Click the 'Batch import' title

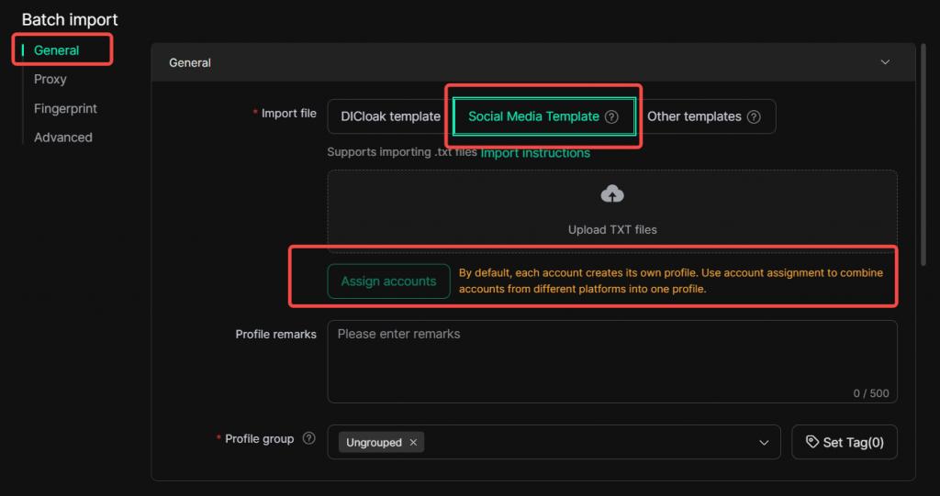70,20
